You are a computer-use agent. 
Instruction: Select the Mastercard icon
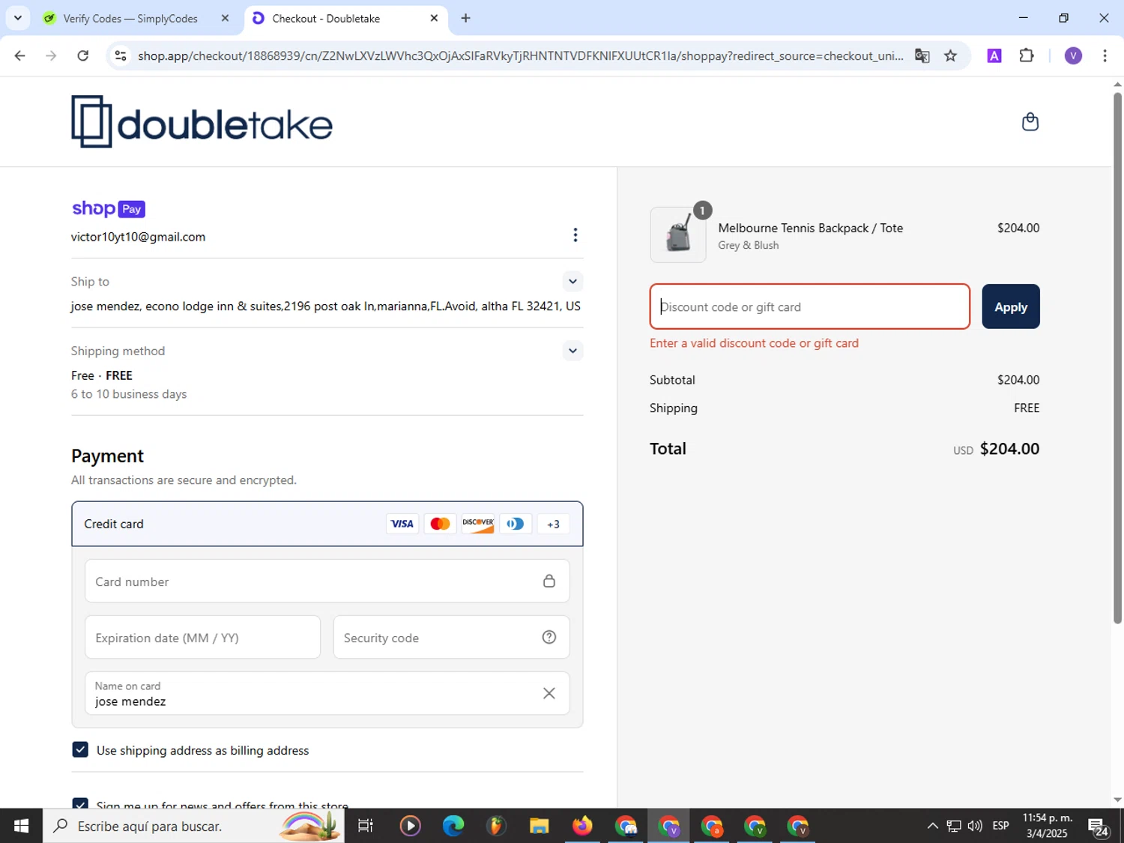[440, 524]
